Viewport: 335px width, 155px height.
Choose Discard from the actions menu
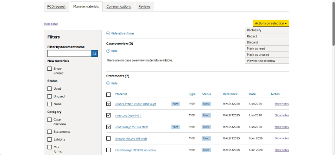click(x=267, y=42)
